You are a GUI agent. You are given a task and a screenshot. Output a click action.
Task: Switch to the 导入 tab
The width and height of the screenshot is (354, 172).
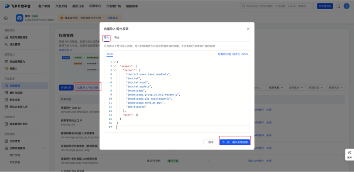pos(106,37)
